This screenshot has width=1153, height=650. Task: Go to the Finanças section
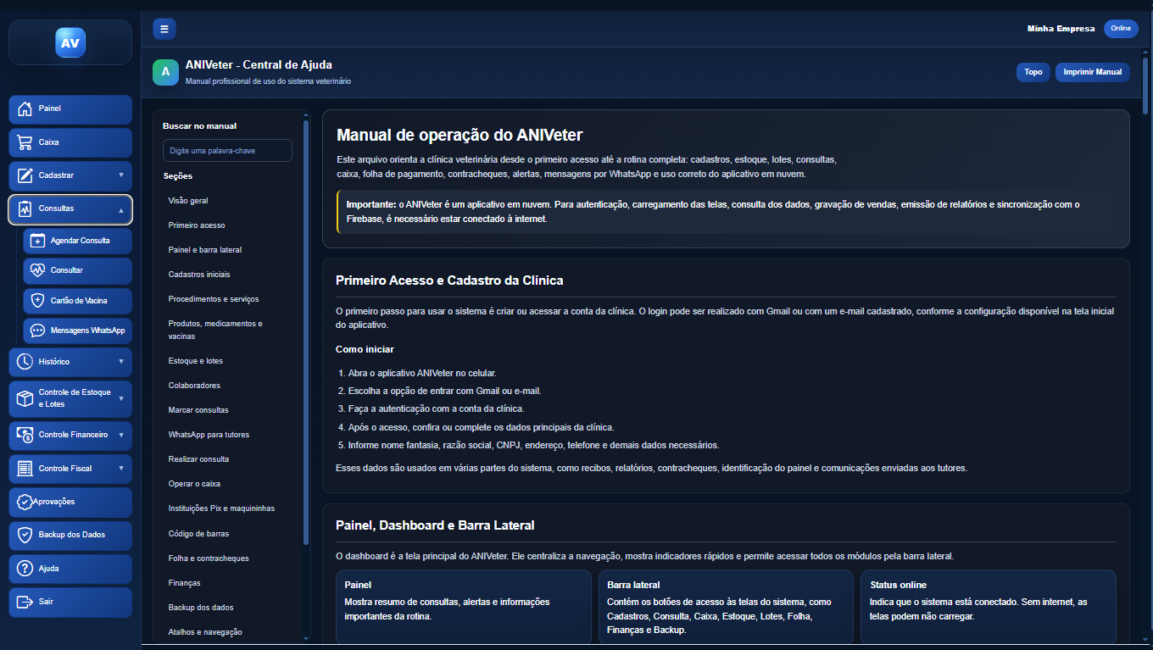coord(184,583)
